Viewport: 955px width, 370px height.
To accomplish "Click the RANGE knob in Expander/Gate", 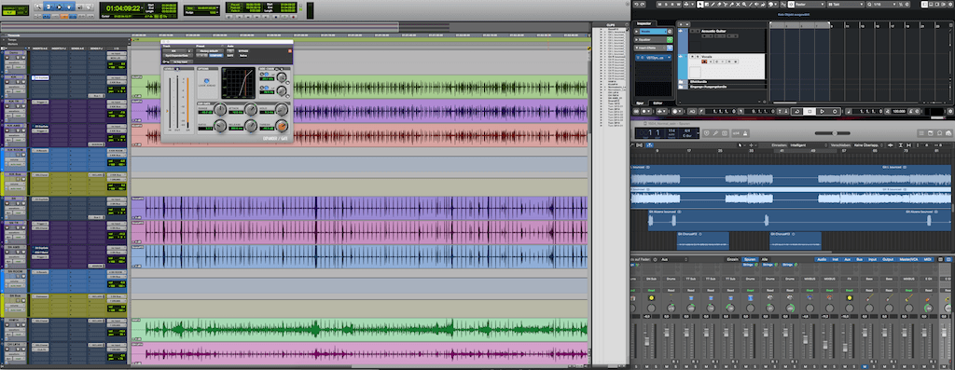I will (220, 110).
